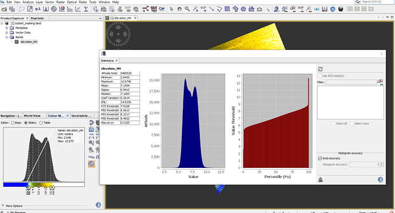Click the arrow selection tool in toolbar

click(172, 9)
